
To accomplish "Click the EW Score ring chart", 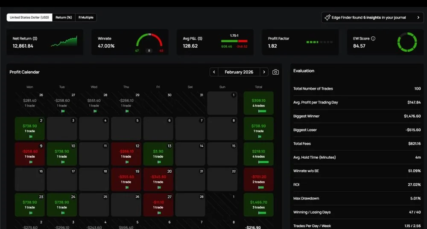I will 407,42.
